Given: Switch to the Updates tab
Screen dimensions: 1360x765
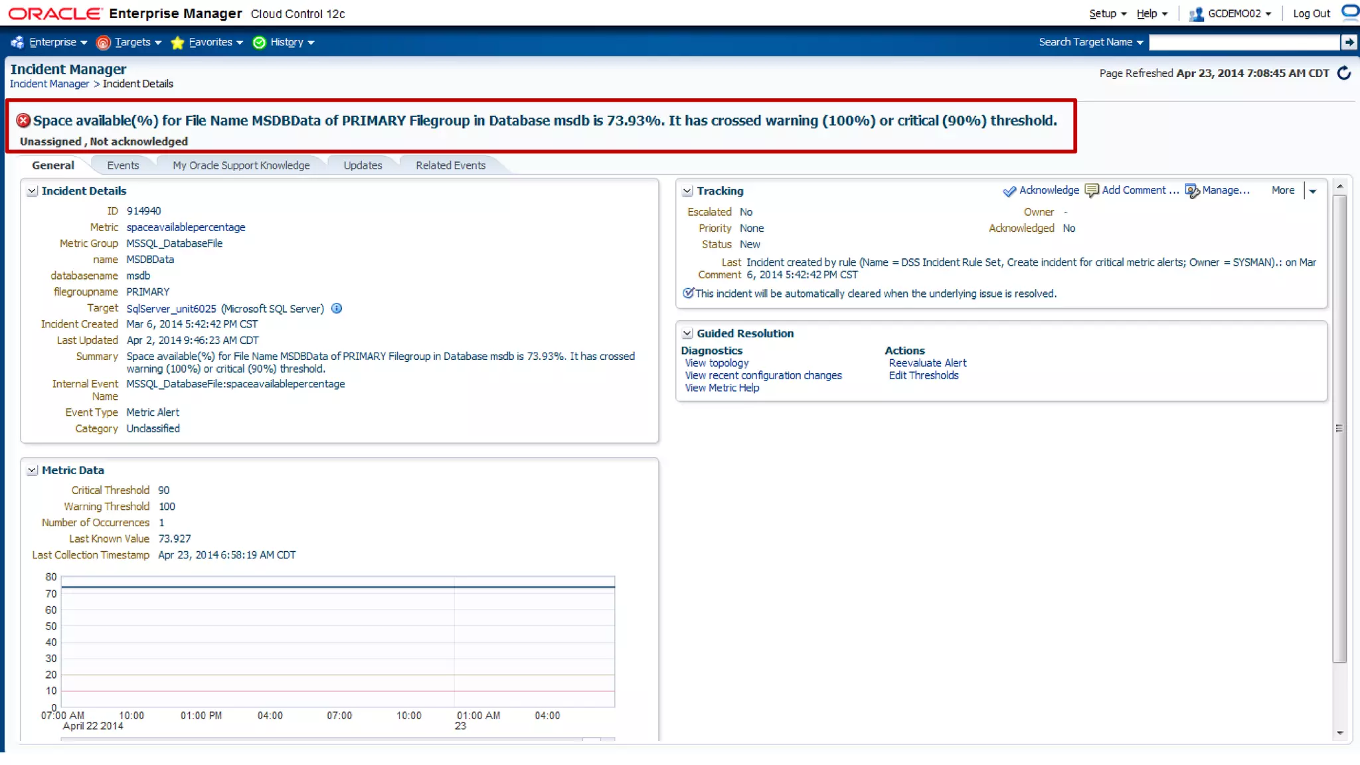Looking at the screenshot, I should point(363,165).
